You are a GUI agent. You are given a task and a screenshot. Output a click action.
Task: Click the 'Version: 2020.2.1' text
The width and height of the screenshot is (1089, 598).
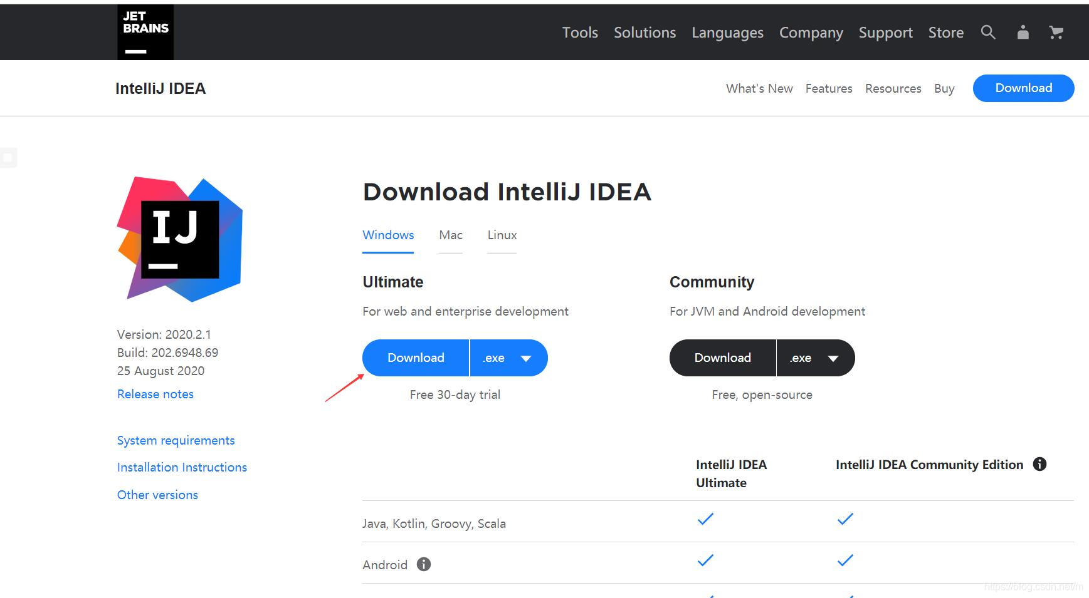pyautogui.click(x=164, y=334)
